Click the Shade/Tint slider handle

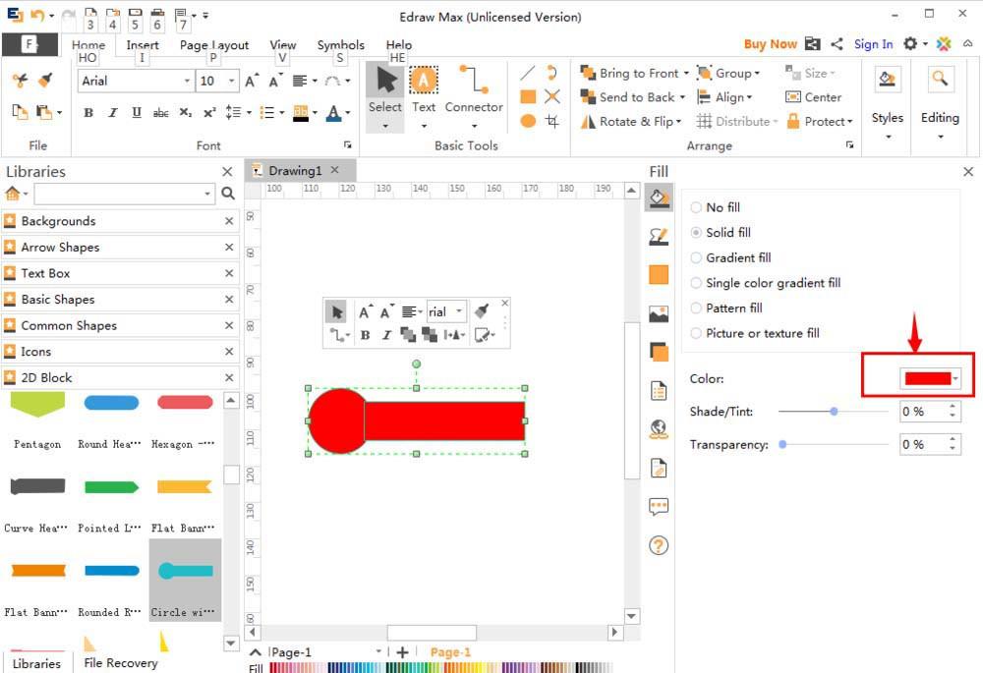click(x=834, y=412)
